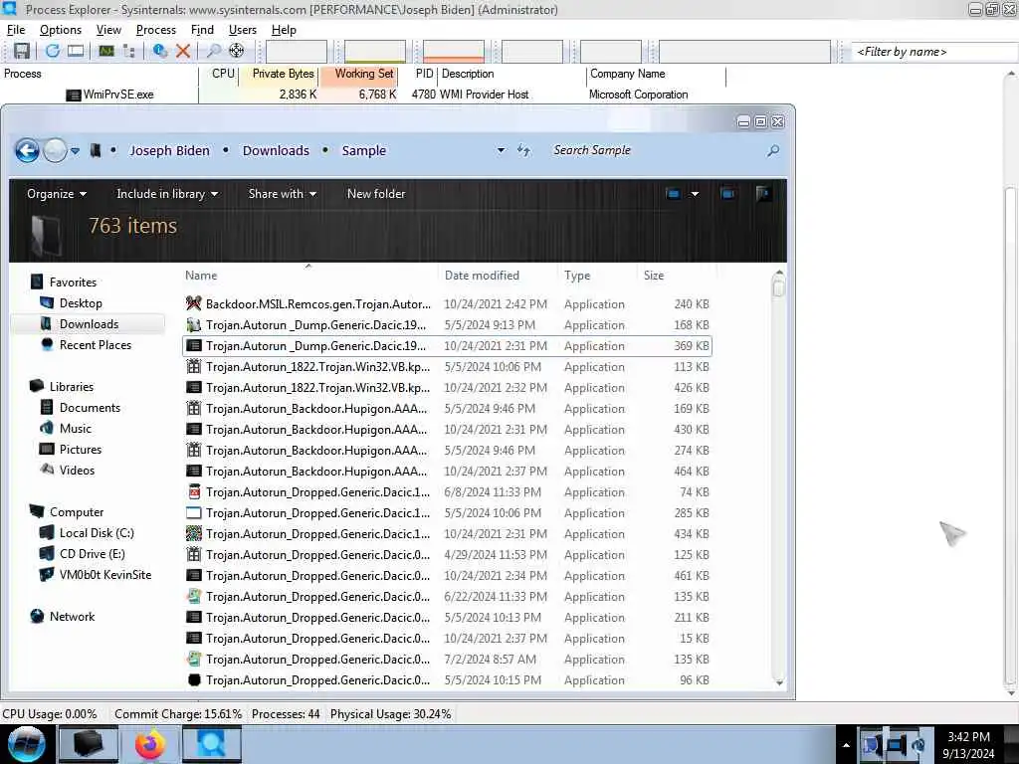Click the red Kill Process X icon

coord(183,51)
